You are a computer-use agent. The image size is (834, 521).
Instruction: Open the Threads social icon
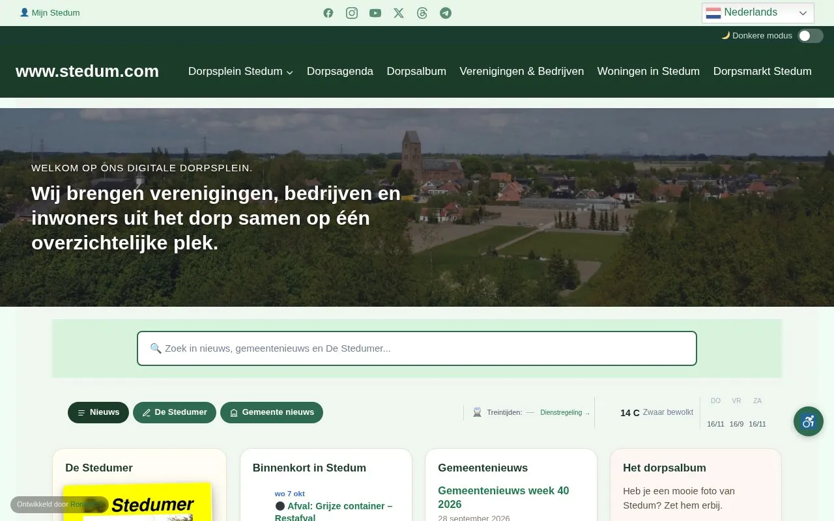tap(422, 13)
